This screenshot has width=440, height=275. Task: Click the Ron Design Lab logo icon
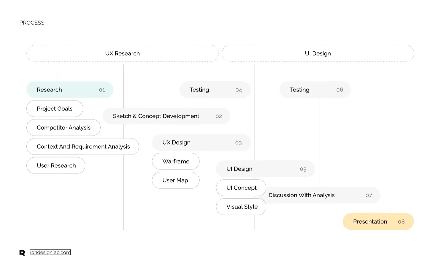[22, 252]
